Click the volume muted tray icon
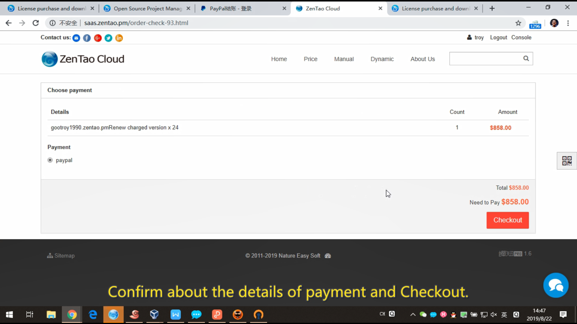Viewport: 577px width, 324px height. pos(494,314)
